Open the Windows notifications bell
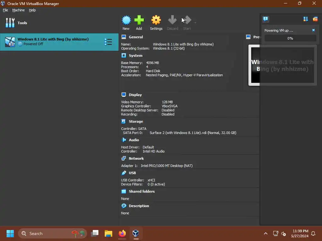This screenshot has height=241, width=322. tap(313, 233)
